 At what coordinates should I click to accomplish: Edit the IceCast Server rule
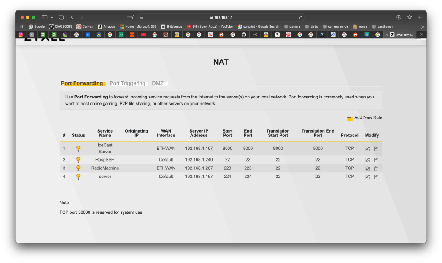[x=367, y=149]
